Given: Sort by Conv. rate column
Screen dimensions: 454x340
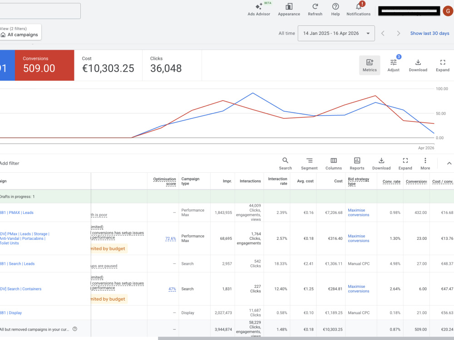Looking at the screenshot, I should point(391,182).
